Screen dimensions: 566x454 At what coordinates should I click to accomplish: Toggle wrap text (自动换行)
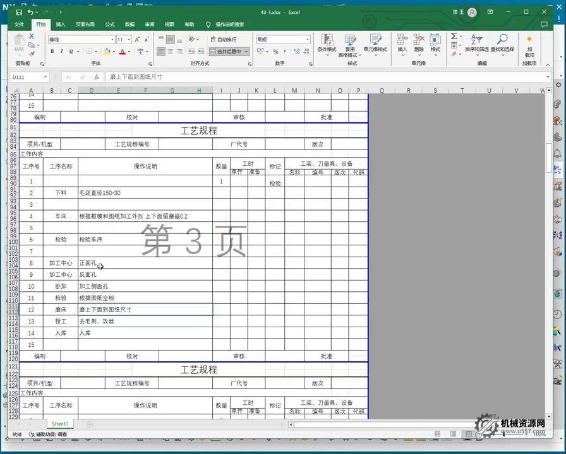click(224, 39)
